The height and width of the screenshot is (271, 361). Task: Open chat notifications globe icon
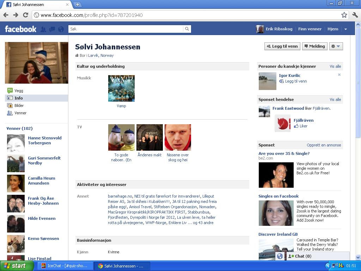tap(280, 256)
